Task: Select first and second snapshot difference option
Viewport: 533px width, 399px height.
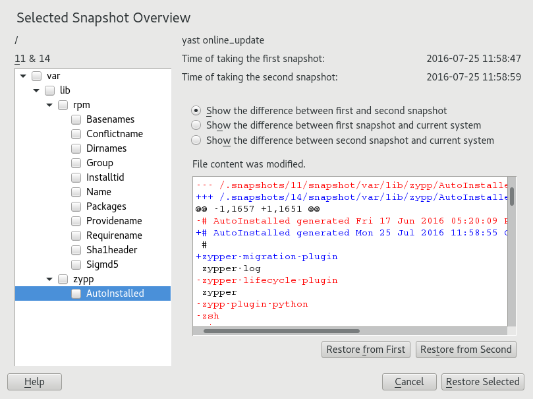Action: 196,111
